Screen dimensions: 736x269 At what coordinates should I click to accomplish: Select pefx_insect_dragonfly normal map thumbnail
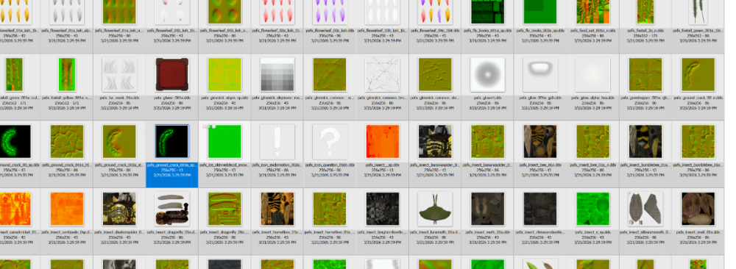pos(224,209)
